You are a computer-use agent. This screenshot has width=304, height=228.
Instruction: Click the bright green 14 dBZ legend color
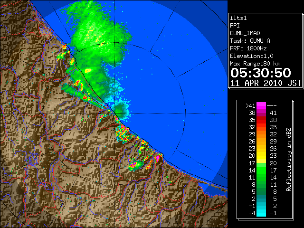coord(261,170)
